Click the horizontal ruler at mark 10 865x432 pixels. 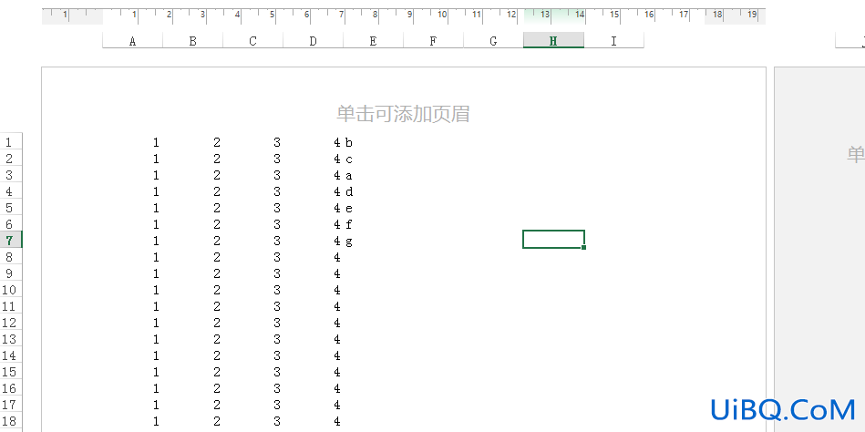point(442,15)
